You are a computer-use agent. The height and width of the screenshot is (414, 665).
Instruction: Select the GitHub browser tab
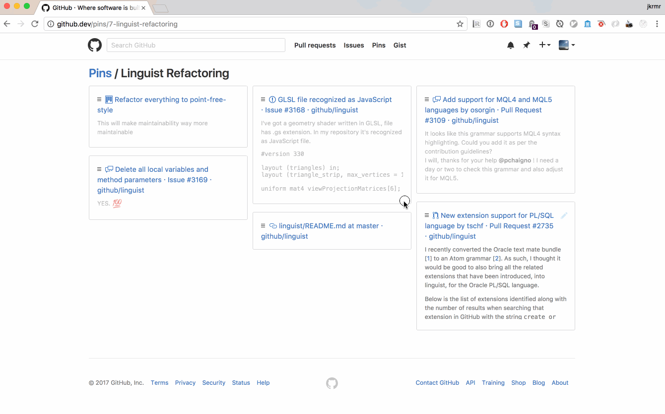pos(93,8)
